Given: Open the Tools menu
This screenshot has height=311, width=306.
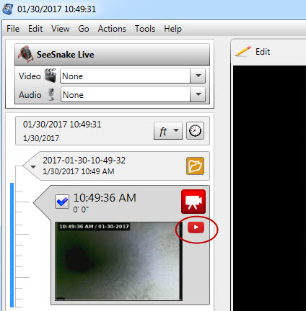Looking at the screenshot, I should [145, 29].
